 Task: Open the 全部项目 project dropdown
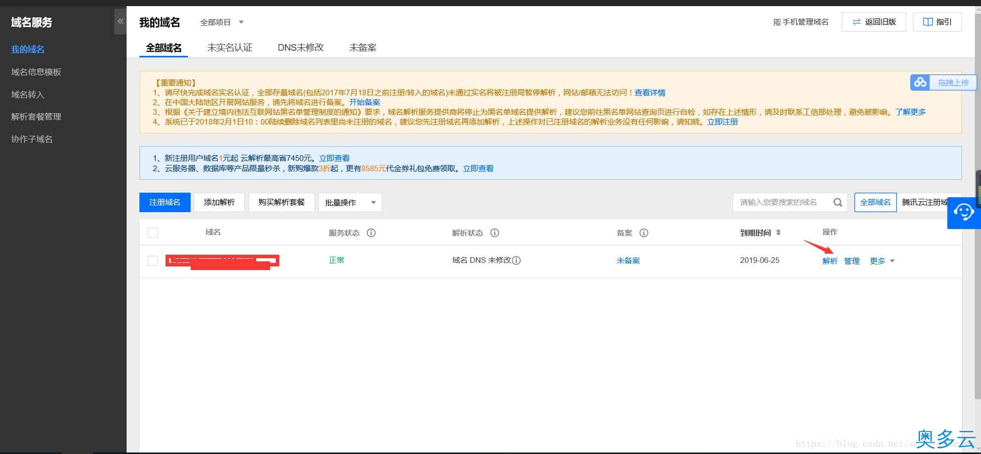(x=222, y=22)
